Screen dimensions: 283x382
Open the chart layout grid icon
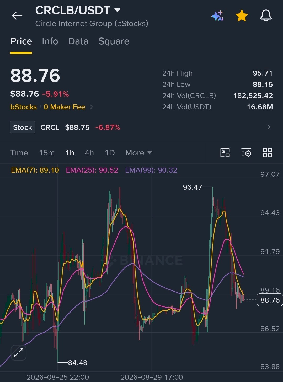point(268,153)
